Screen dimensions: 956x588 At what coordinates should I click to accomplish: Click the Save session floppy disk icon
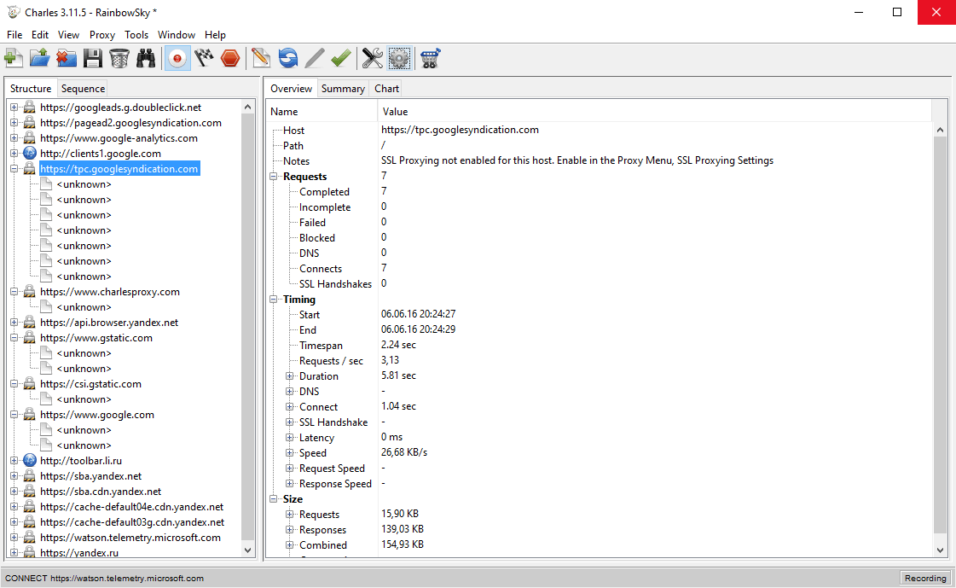pyautogui.click(x=93, y=59)
